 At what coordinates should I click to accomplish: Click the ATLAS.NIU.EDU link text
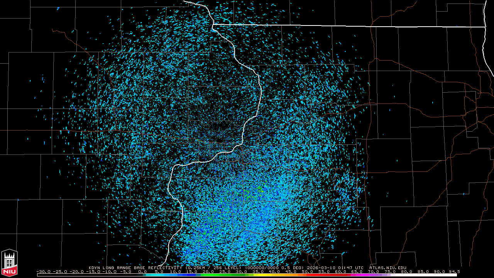387,268
